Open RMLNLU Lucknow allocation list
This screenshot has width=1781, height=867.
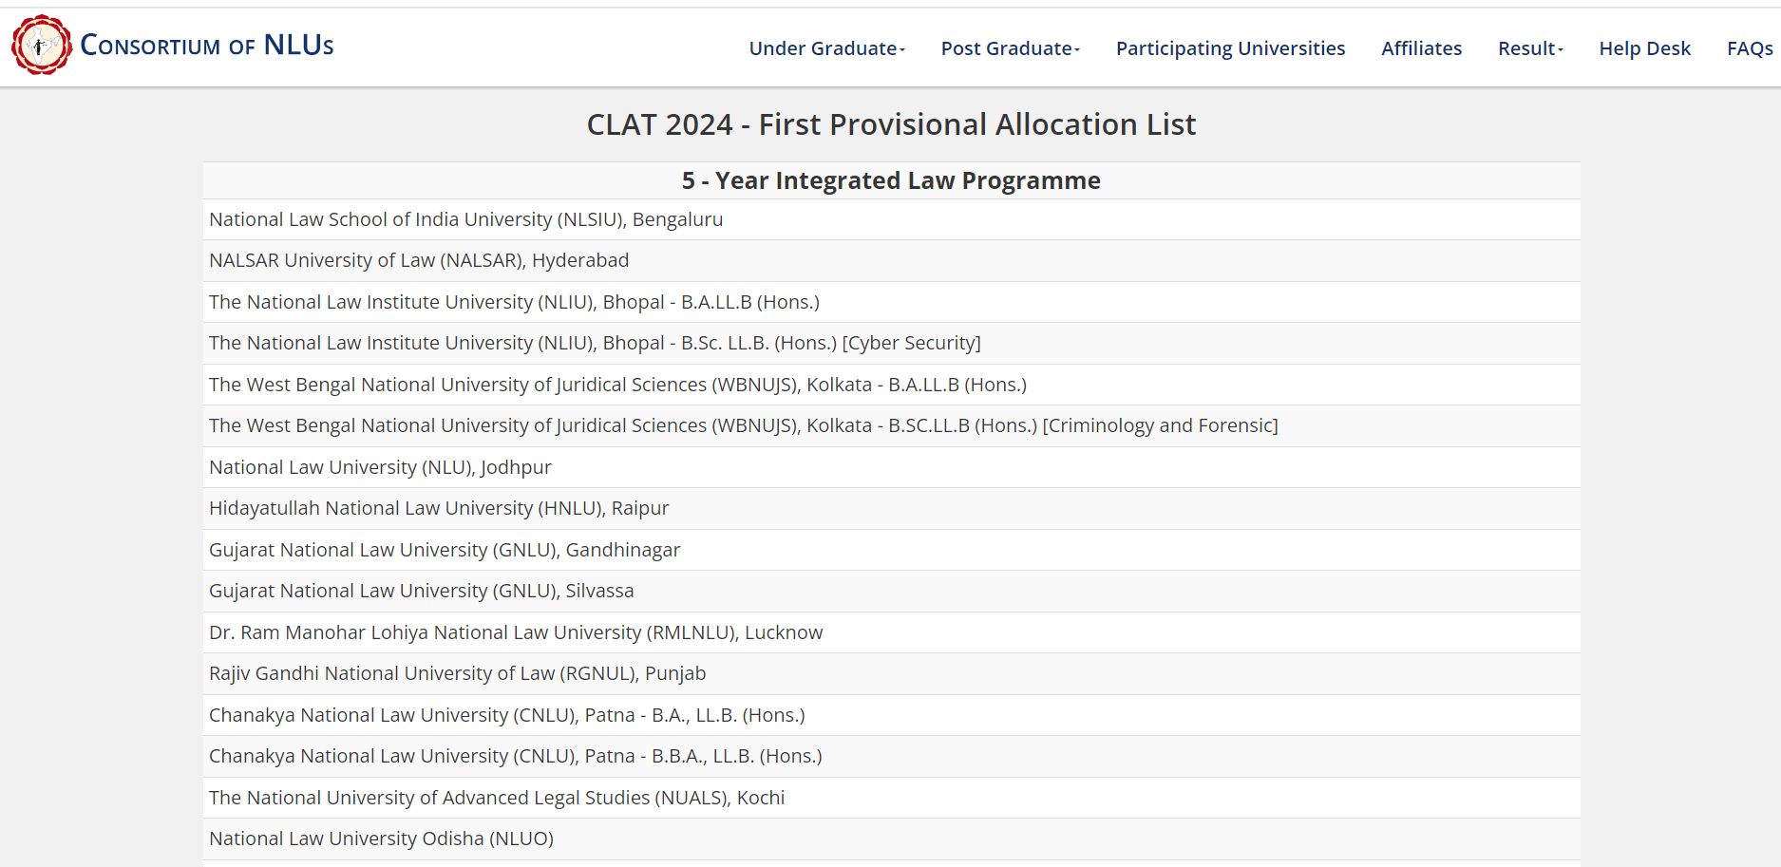click(x=516, y=632)
